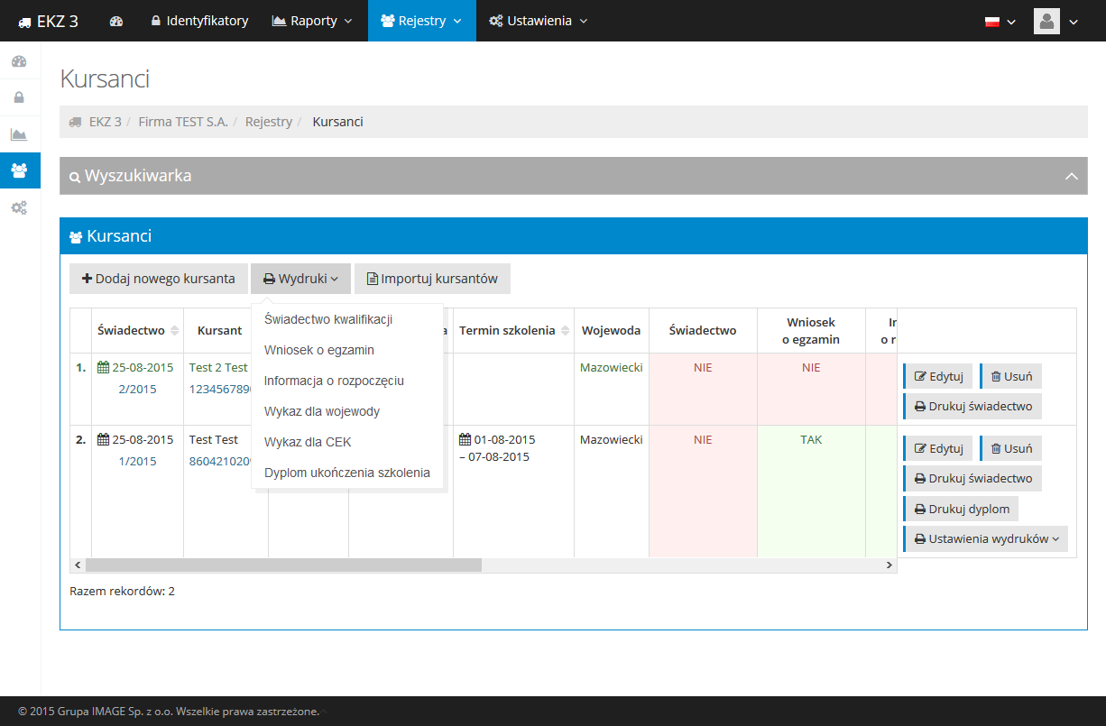Open Identyfikatory menu in navbar

click(x=199, y=21)
